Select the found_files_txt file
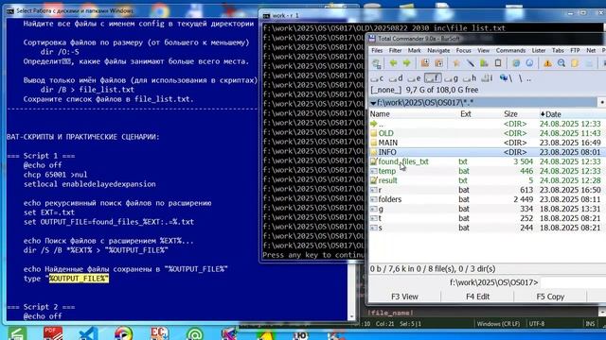Viewport: 606px width, 340px height. [487, 161]
